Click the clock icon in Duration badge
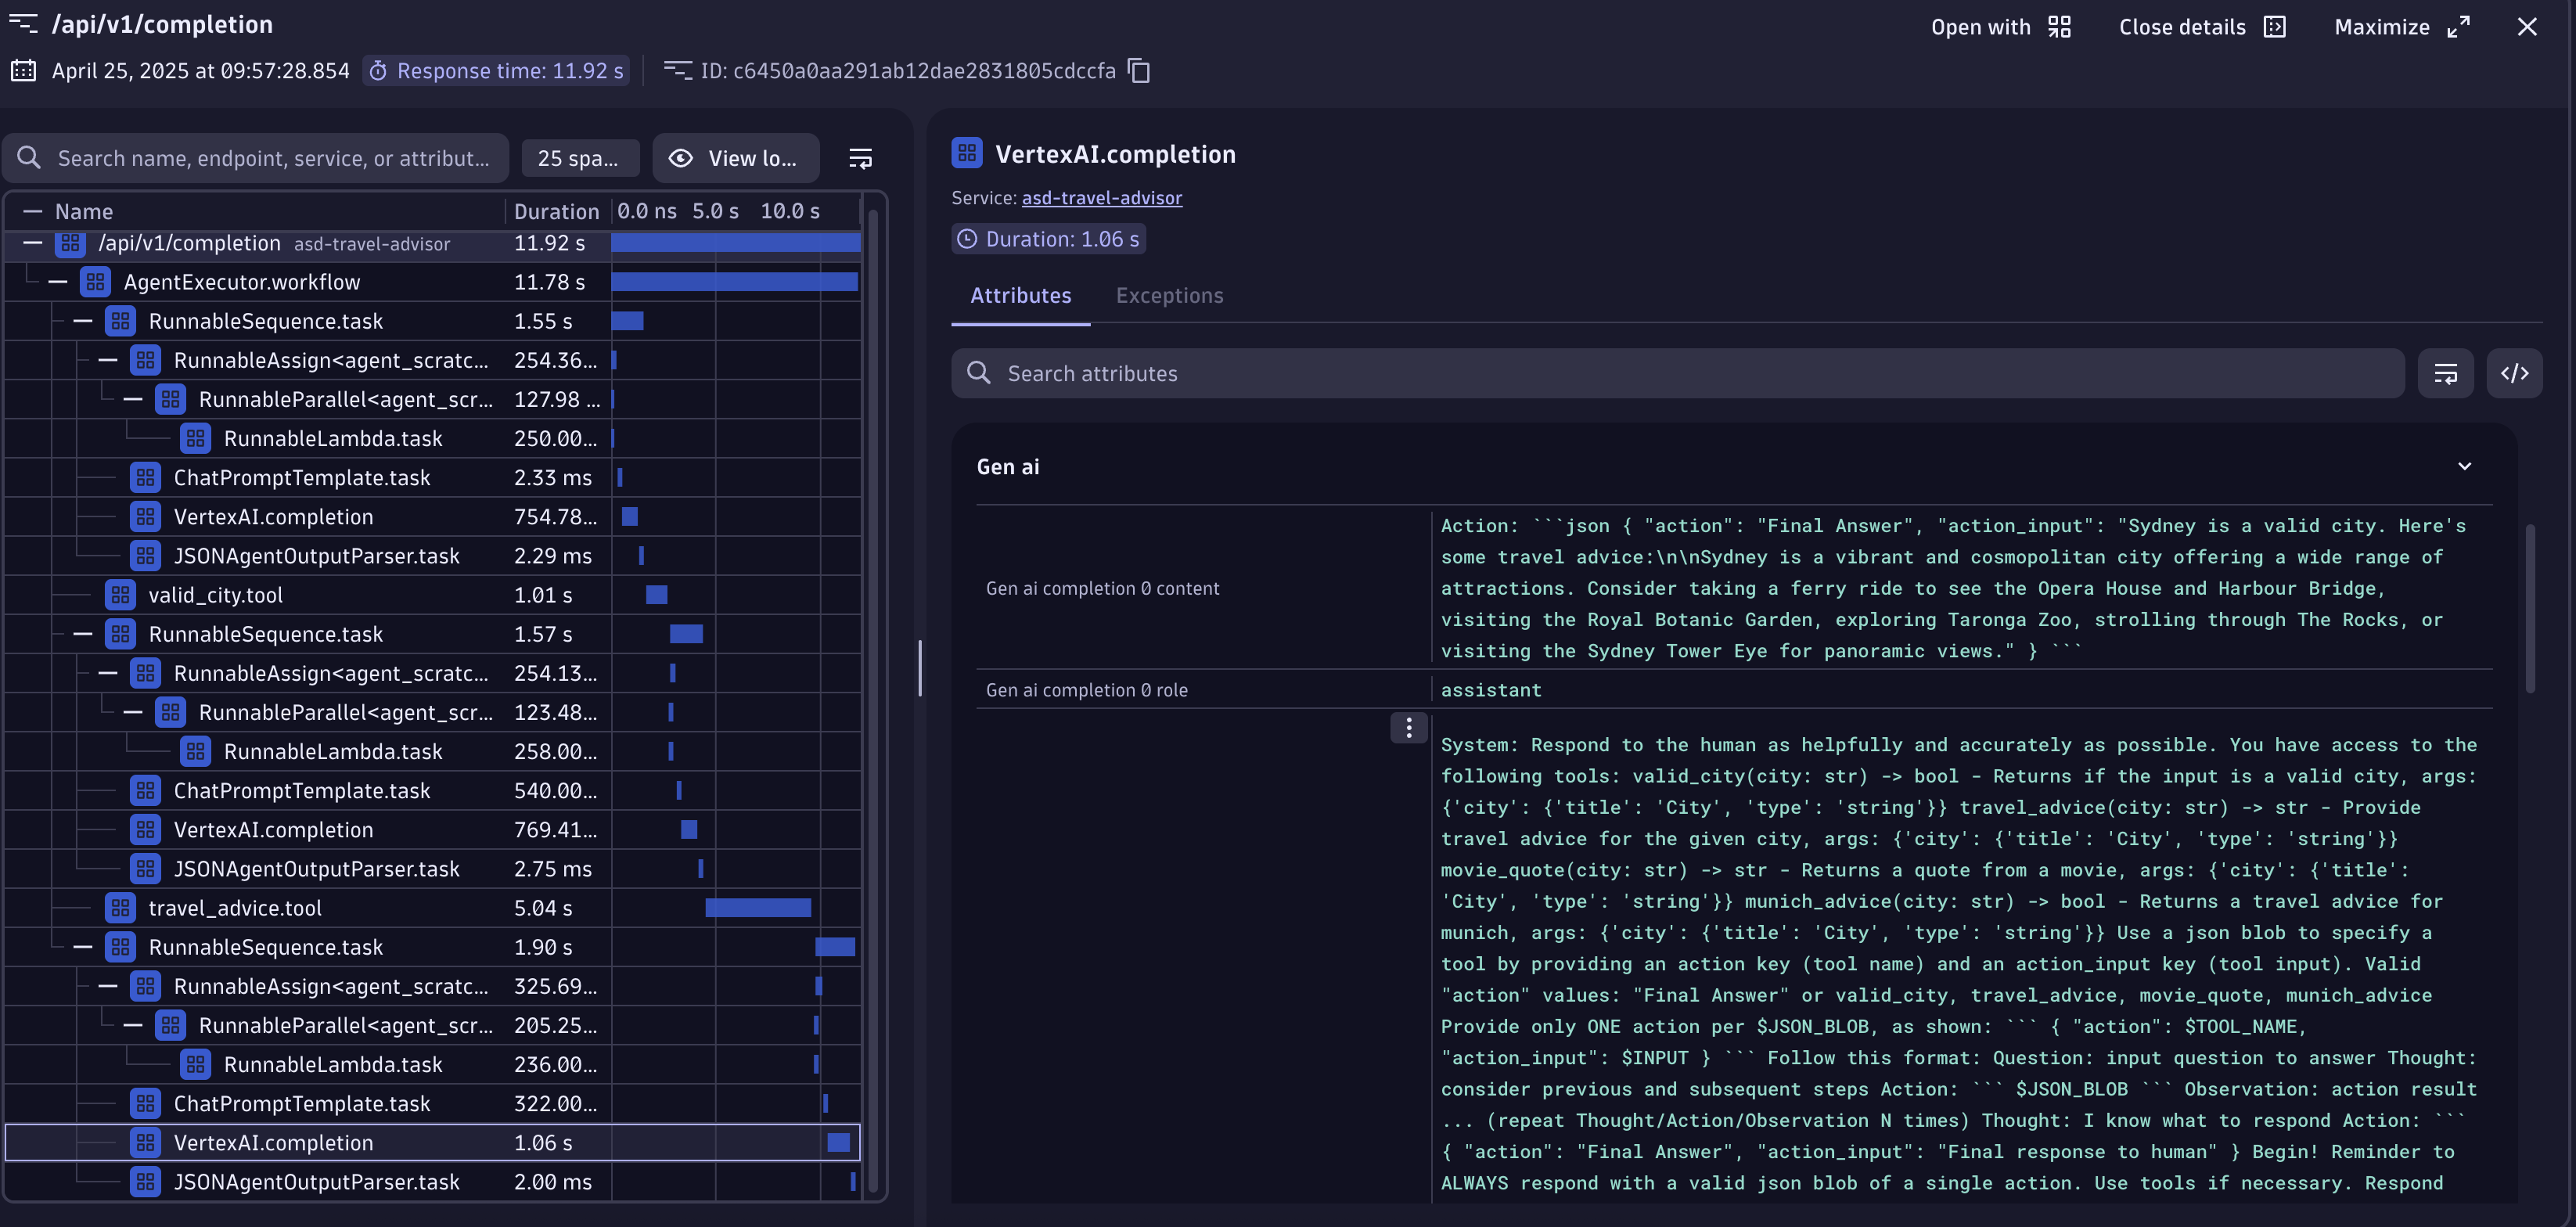The width and height of the screenshot is (2576, 1227). (x=966, y=239)
